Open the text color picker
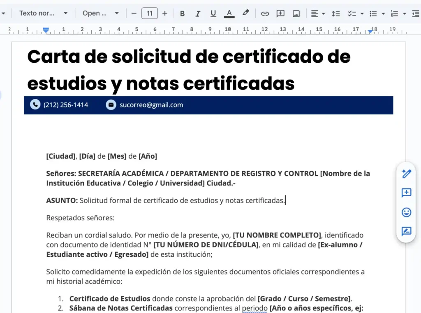This screenshot has width=421, height=313. (229, 13)
